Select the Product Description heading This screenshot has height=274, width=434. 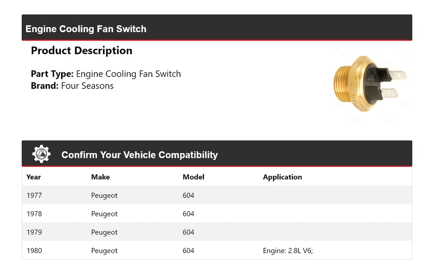point(81,51)
